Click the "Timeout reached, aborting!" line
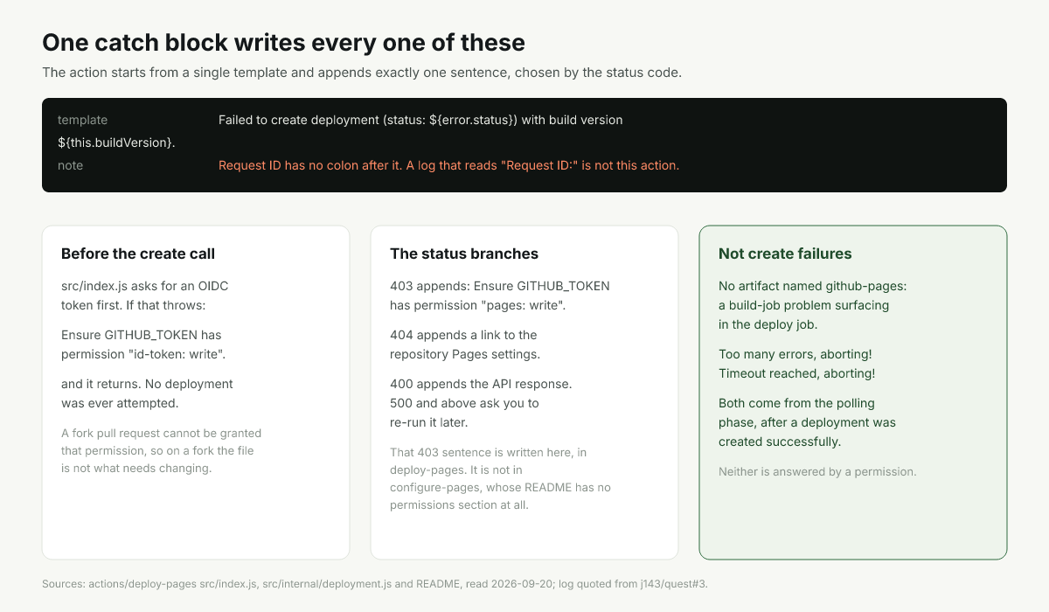This screenshot has width=1049, height=612. coord(796,373)
